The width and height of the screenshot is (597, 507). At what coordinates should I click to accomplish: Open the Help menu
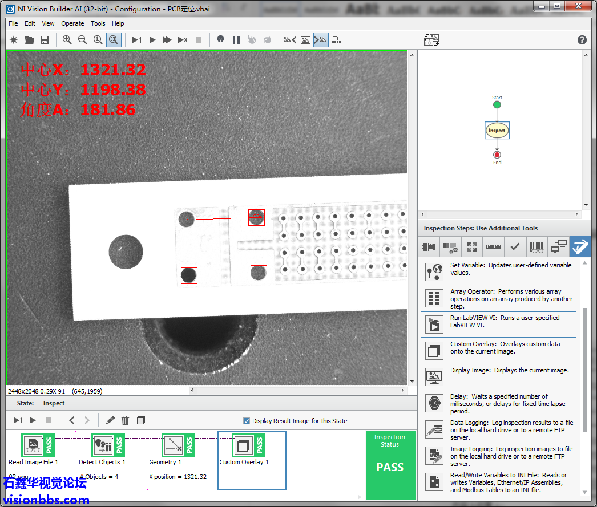coord(118,23)
